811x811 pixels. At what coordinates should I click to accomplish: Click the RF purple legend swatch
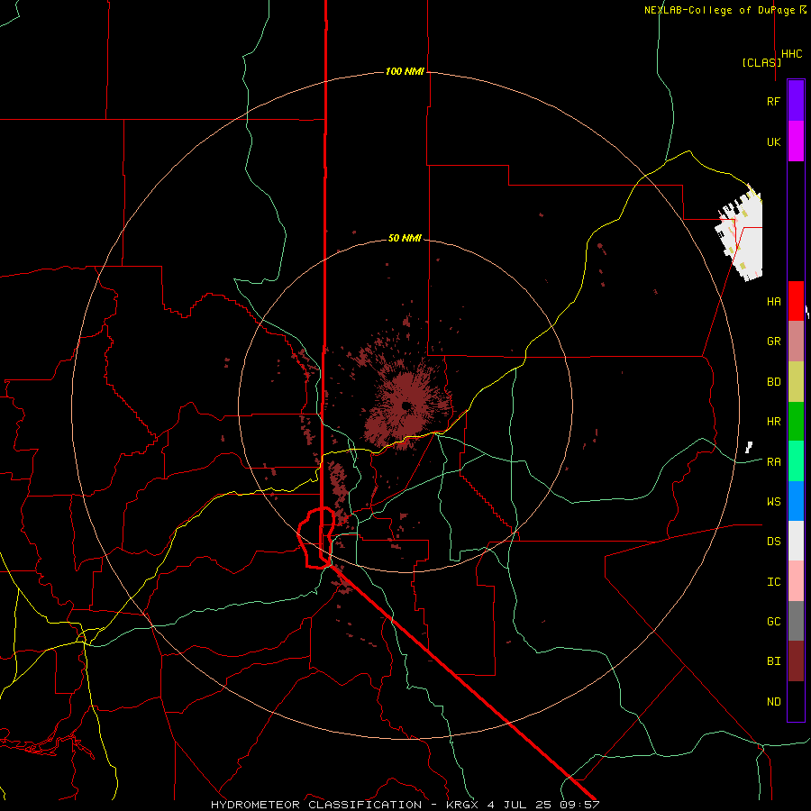coord(796,101)
